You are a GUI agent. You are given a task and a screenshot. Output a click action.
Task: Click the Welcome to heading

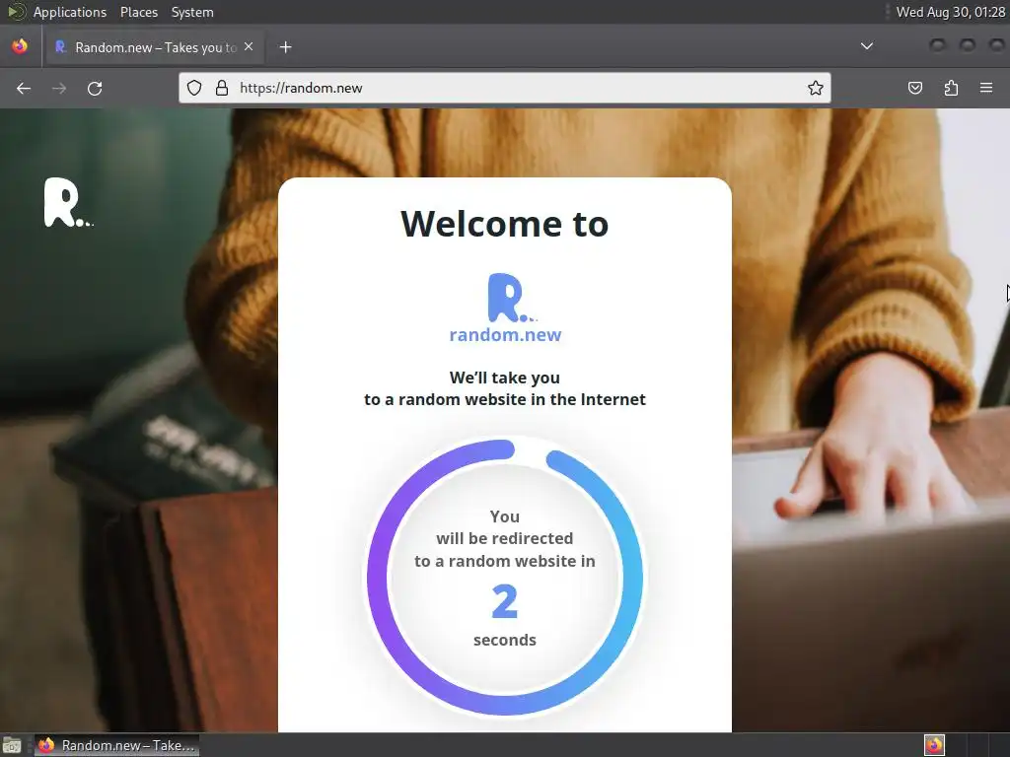[x=504, y=224]
